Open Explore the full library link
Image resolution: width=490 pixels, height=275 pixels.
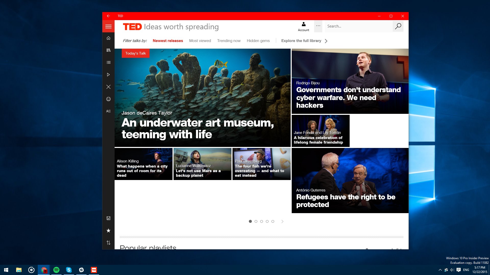point(301,41)
